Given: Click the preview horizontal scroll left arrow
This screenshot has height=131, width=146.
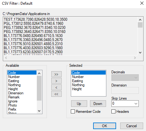Looking at the screenshot, I should click(6, 58).
